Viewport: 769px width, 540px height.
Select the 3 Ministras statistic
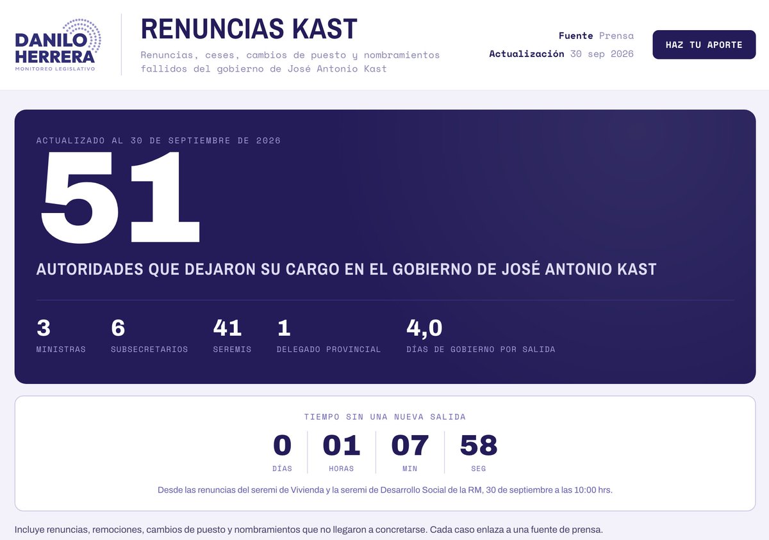coord(61,336)
